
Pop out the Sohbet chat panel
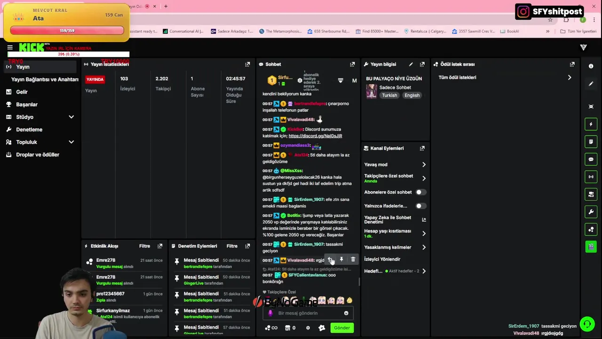pyautogui.click(x=352, y=64)
